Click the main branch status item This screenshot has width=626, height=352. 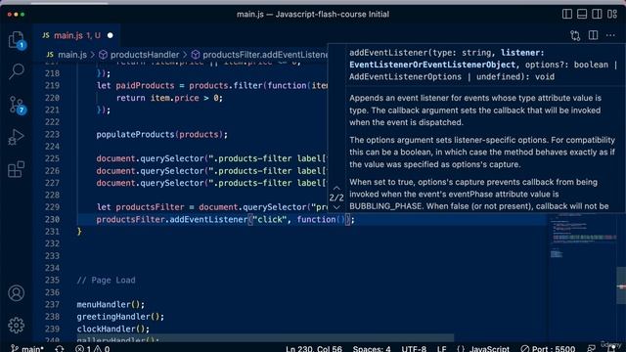27,348
